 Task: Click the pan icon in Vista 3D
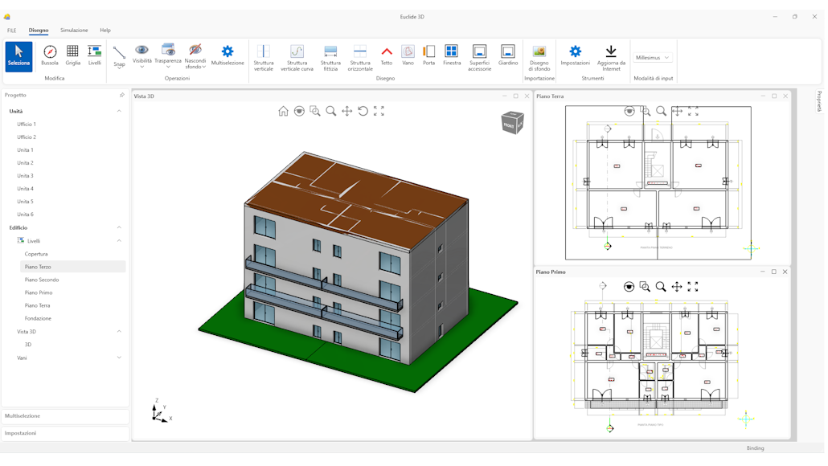[347, 112]
